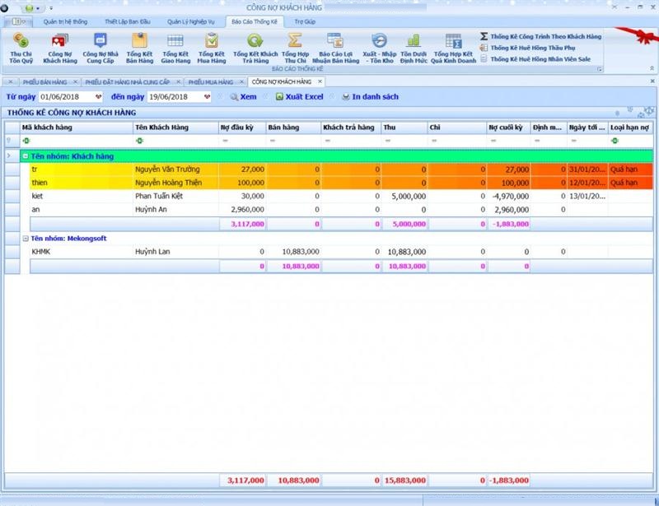This screenshot has height=506, width=659.
Task: Click the Tên Khách Hàng filter cell
Action: [175, 141]
